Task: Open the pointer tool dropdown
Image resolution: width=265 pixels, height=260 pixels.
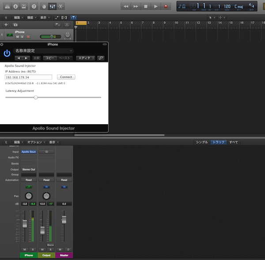Action: pyautogui.click(x=212, y=17)
